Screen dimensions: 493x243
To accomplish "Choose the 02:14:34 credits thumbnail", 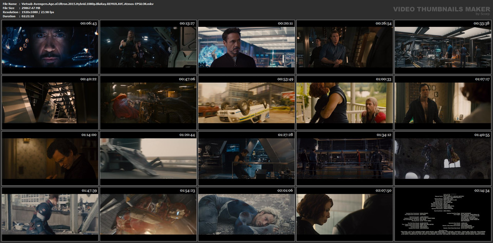I will (x=443, y=214).
